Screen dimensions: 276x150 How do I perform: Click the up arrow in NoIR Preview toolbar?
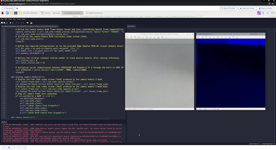tap(135, 37)
